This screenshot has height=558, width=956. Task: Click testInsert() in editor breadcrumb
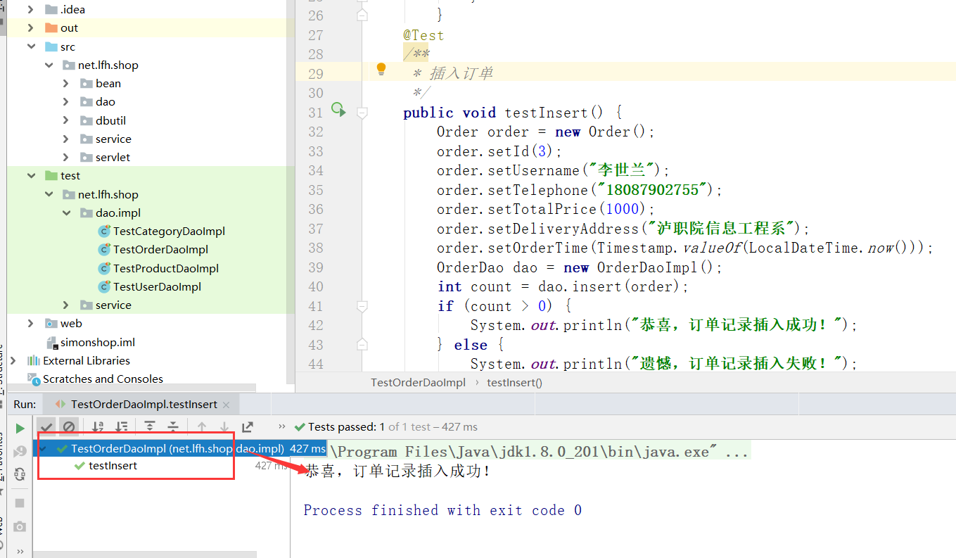click(x=515, y=383)
